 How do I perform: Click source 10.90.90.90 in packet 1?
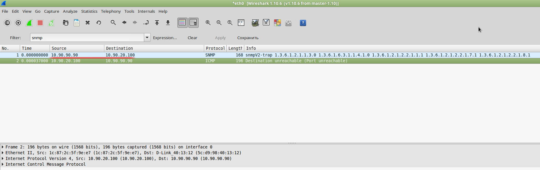click(64, 55)
